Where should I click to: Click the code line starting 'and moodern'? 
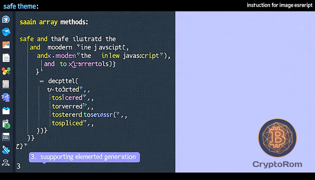coord(79,47)
